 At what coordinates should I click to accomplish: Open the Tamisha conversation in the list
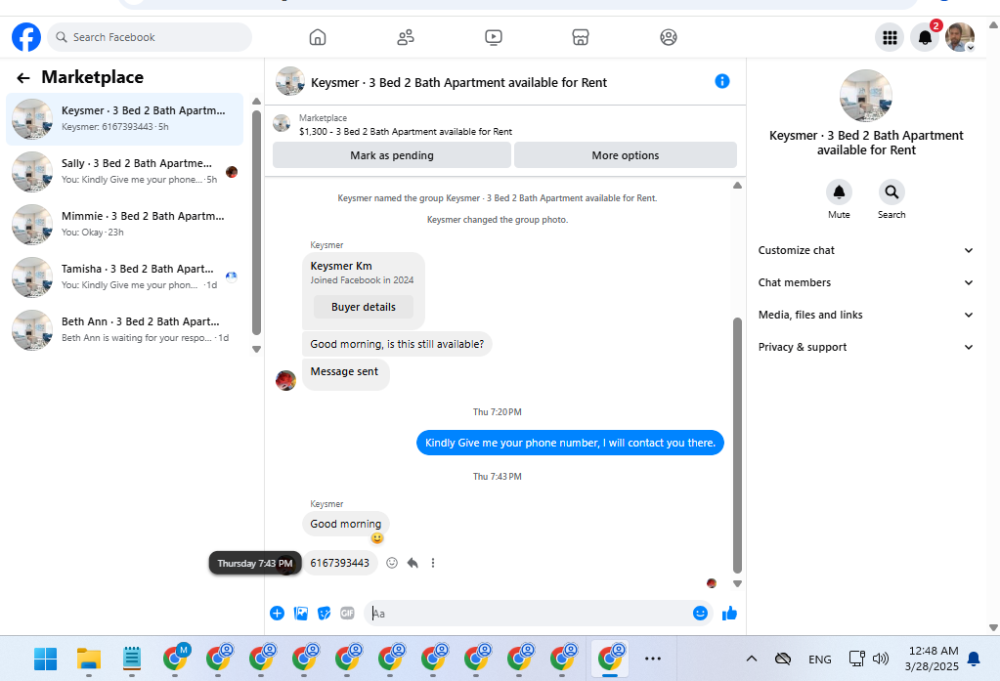coord(125,277)
